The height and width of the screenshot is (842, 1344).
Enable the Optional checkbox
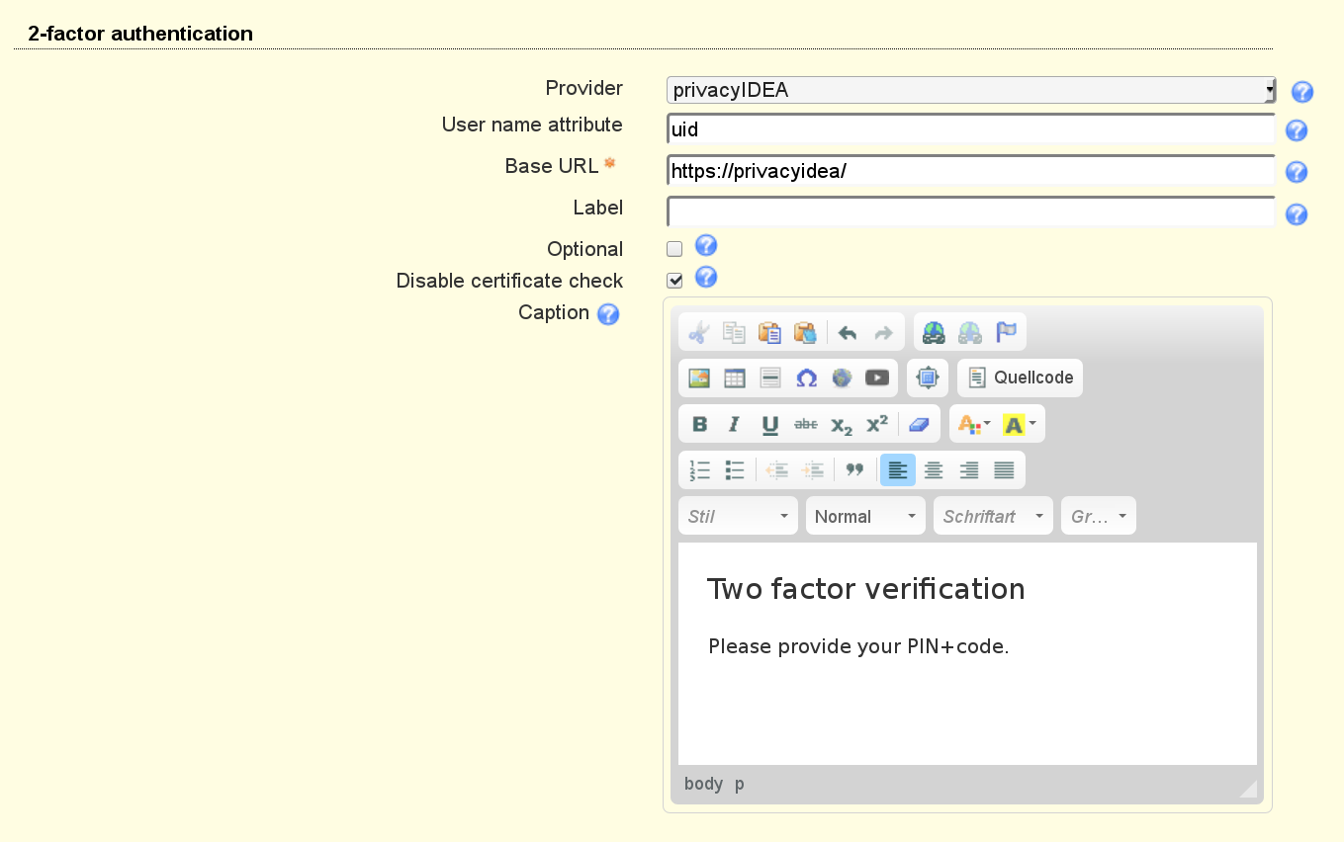pyautogui.click(x=674, y=249)
